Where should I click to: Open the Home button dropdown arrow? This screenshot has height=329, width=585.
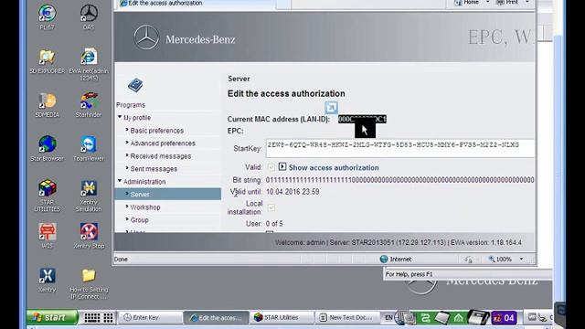487,2
